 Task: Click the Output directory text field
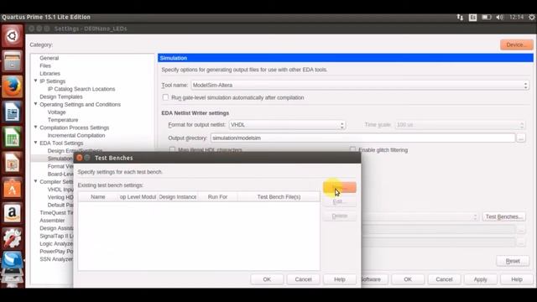(362, 138)
